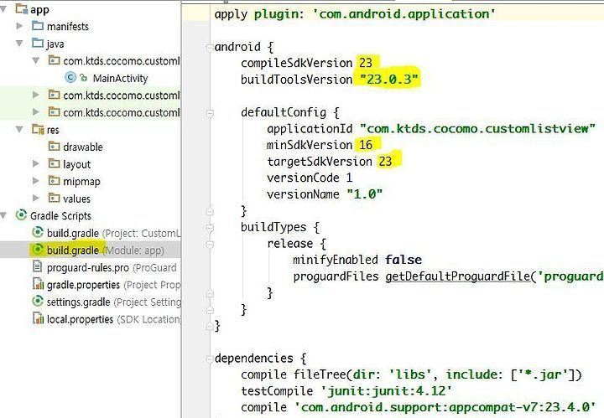
Task: Fold the buildTypes block in gutter
Action: click(210, 228)
